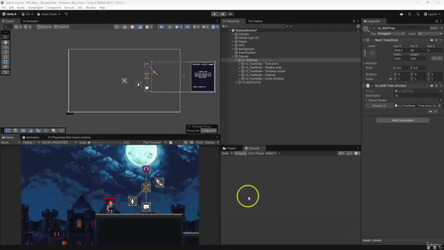444x250 pixels.
Task: Select the Rect tool in Scene toolbar
Action: pyautogui.click(x=6, y=61)
